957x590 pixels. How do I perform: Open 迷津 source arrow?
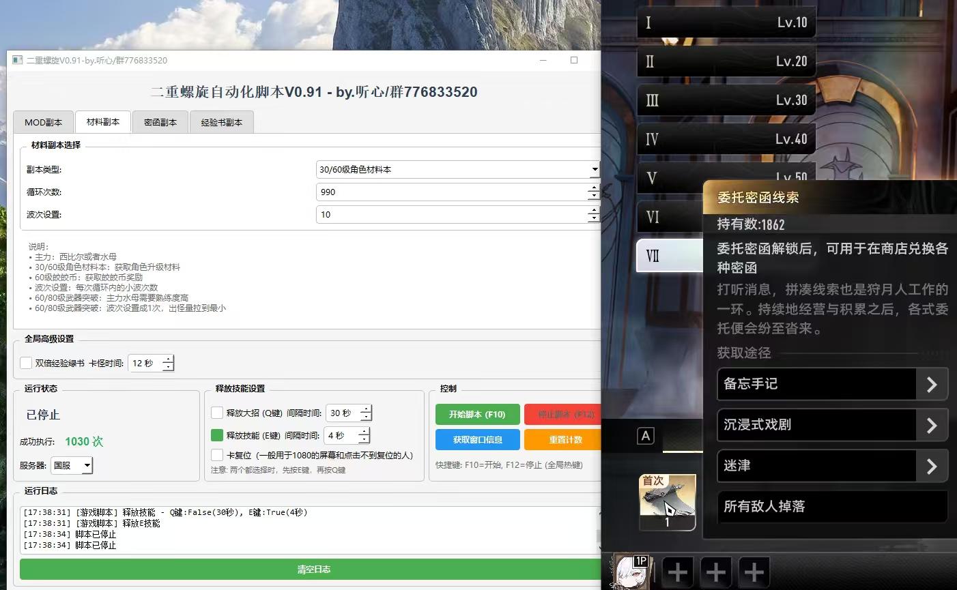[x=932, y=466]
